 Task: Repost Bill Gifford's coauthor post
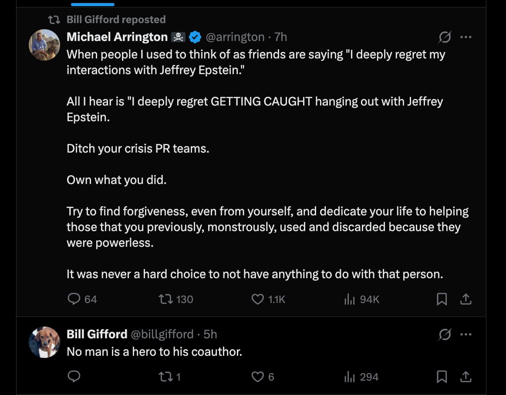click(x=166, y=377)
